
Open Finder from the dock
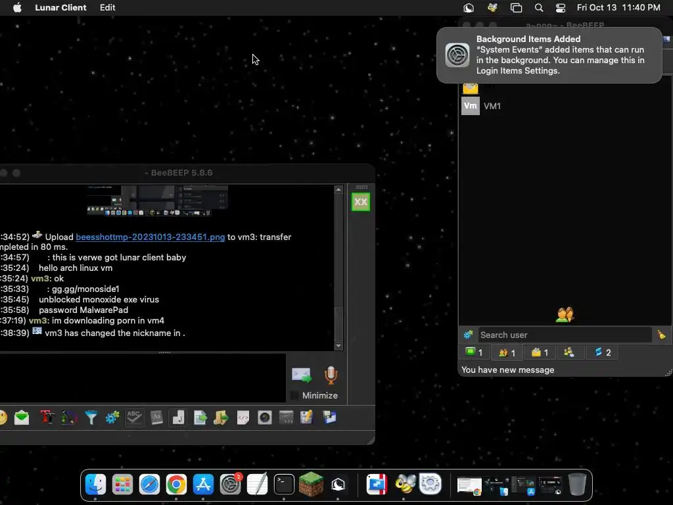point(95,485)
